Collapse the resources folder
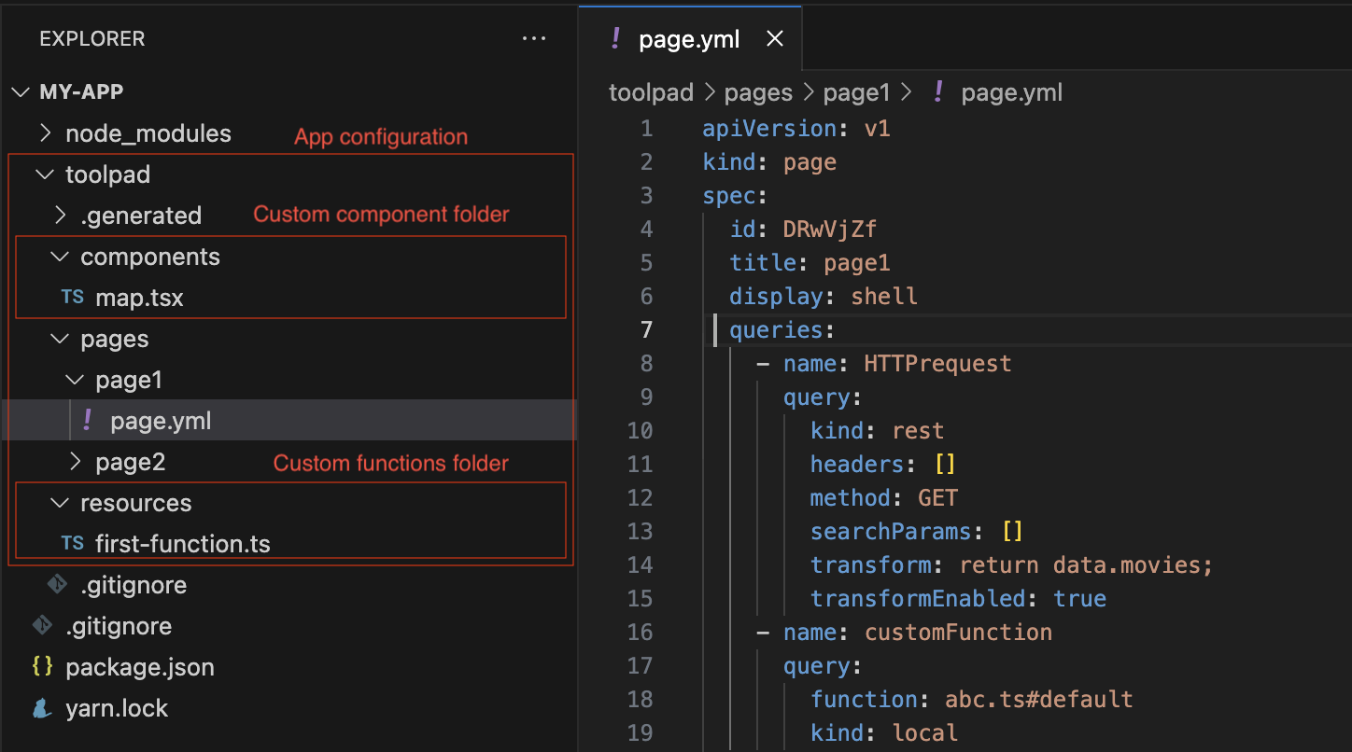The height and width of the screenshot is (752, 1352). tap(59, 502)
